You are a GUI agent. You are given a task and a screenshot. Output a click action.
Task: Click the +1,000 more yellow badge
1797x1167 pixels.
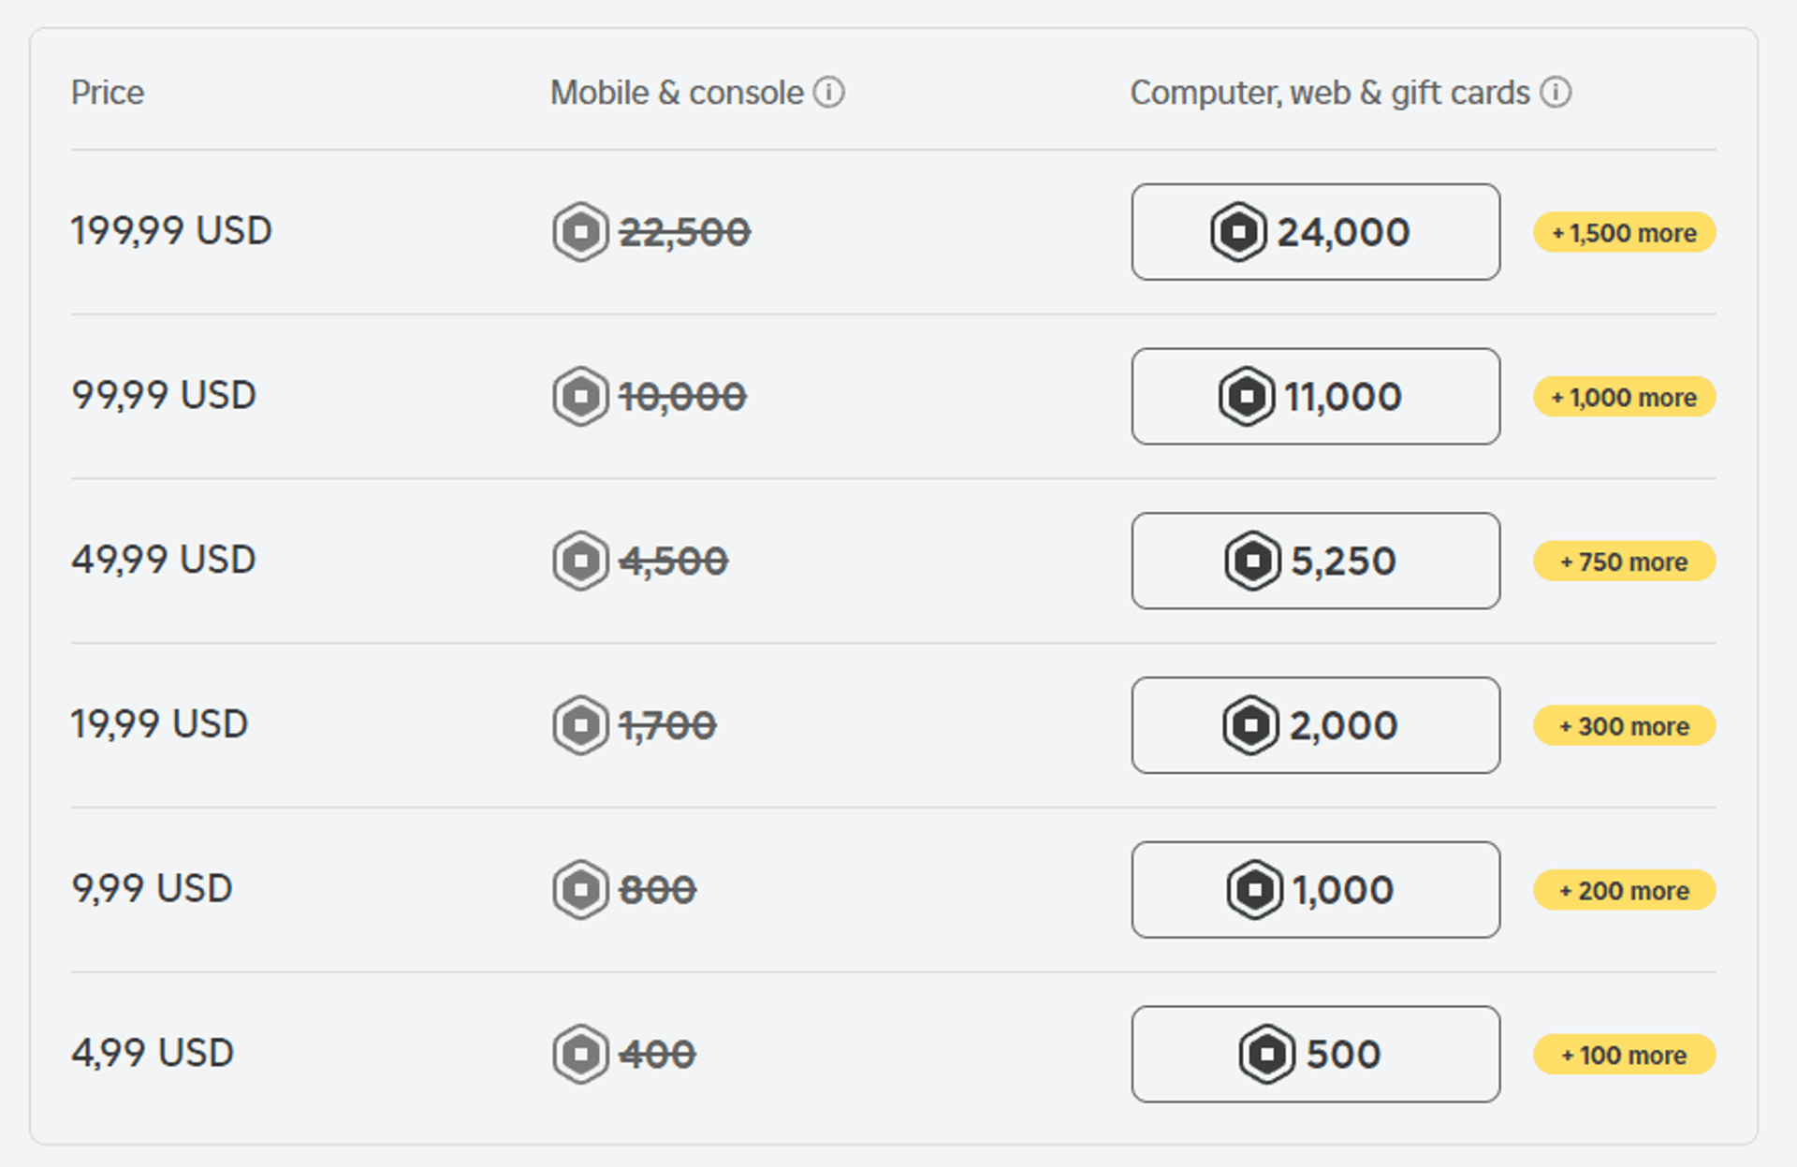pos(1624,398)
